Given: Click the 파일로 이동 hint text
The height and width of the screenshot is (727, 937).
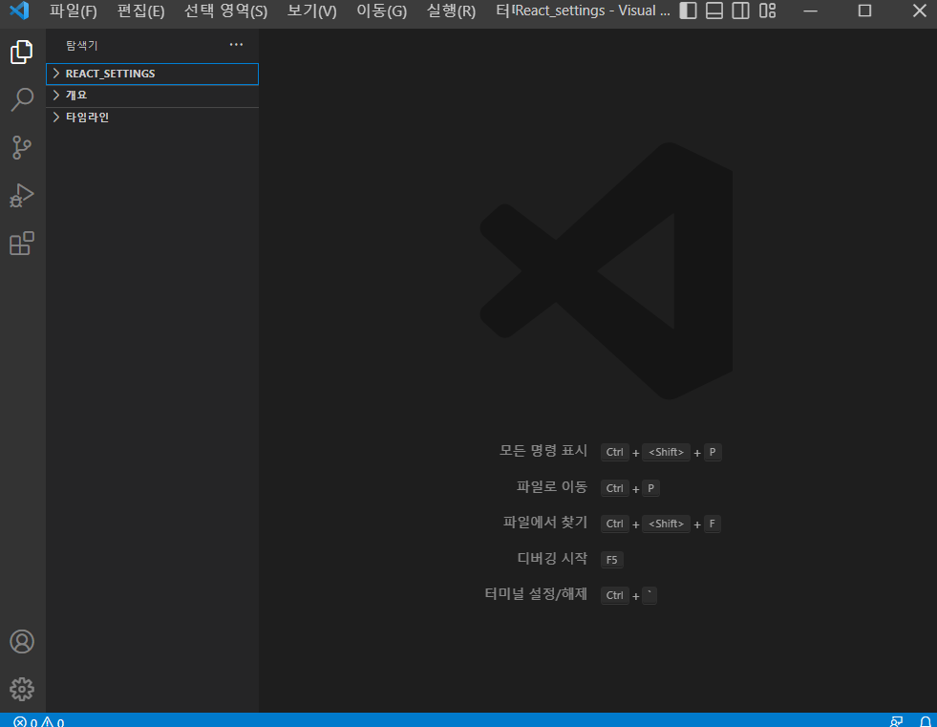Looking at the screenshot, I should click(x=551, y=486).
